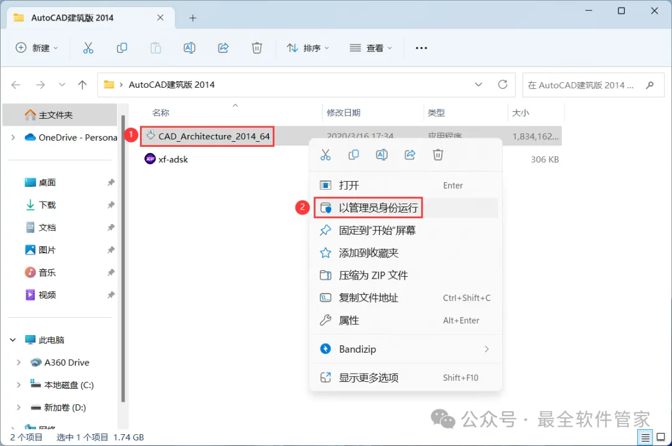Refresh the current folder

pos(503,85)
